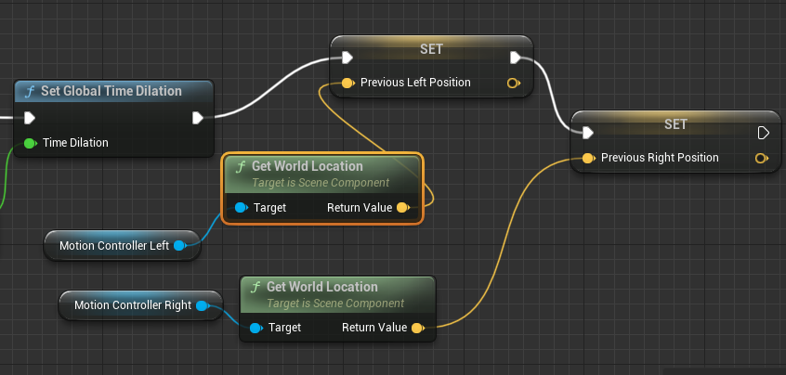Click the Previous Right Position label
Image resolution: width=786 pixels, height=375 pixels.
[660, 158]
